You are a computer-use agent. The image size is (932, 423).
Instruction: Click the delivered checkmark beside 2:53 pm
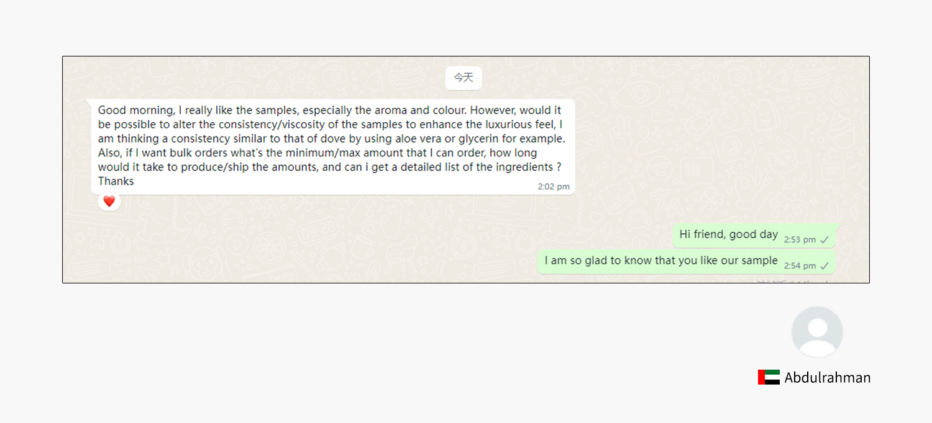[x=825, y=239]
